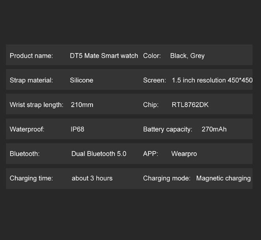This screenshot has width=261, height=240.
Task: Click the "Screen:" label
Action: [154, 80]
